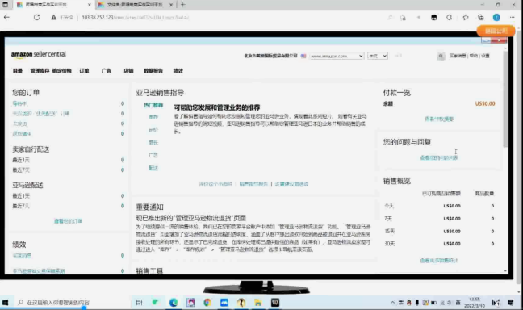Click the green shield icon on taskbar

[155, 303]
